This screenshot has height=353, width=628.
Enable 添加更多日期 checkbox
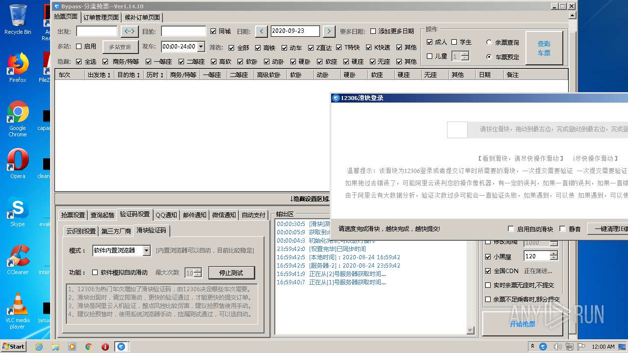pos(373,31)
